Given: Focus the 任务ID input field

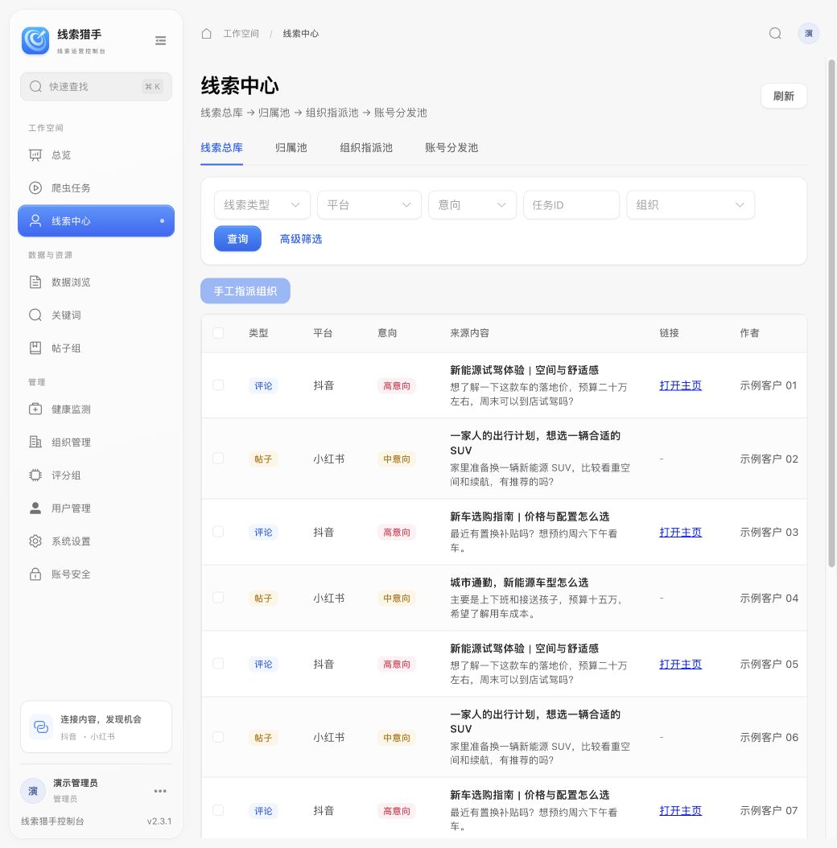Looking at the screenshot, I should point(571,205).
